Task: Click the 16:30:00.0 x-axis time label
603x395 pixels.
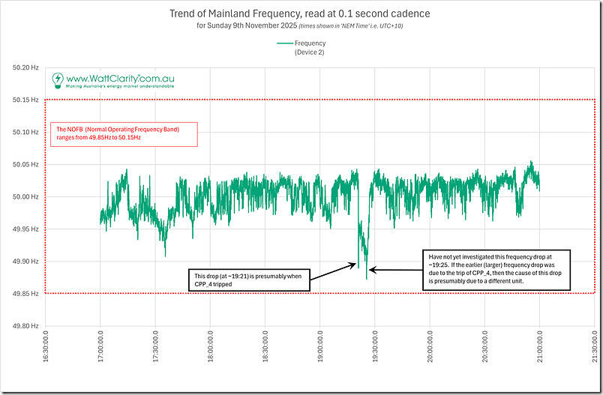Action: click(x=46, y=357)
